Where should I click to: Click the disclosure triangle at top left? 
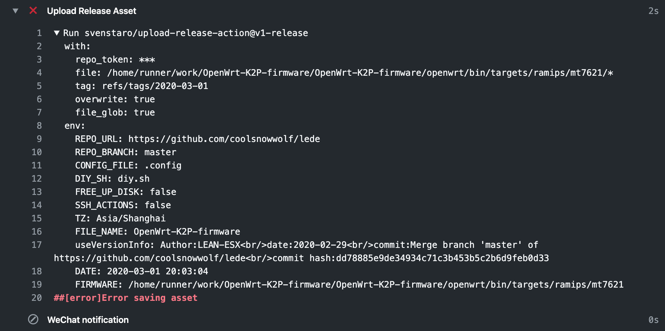pyautogui.click(x=15, y=11)
